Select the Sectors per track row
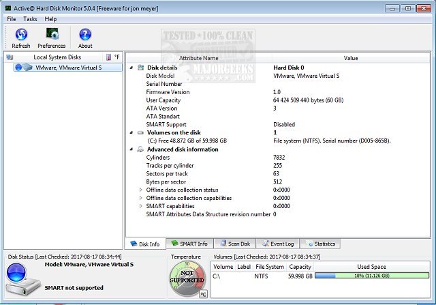Screen dimensions: 436x305 tap(278, 173)
